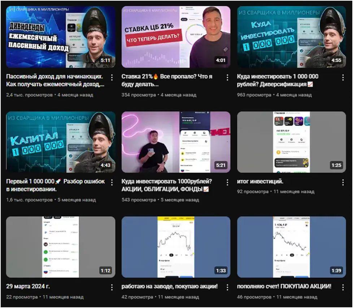Open the title 'Пассивный доход для начинающих'
353x308 pixels.
(55, 80)
